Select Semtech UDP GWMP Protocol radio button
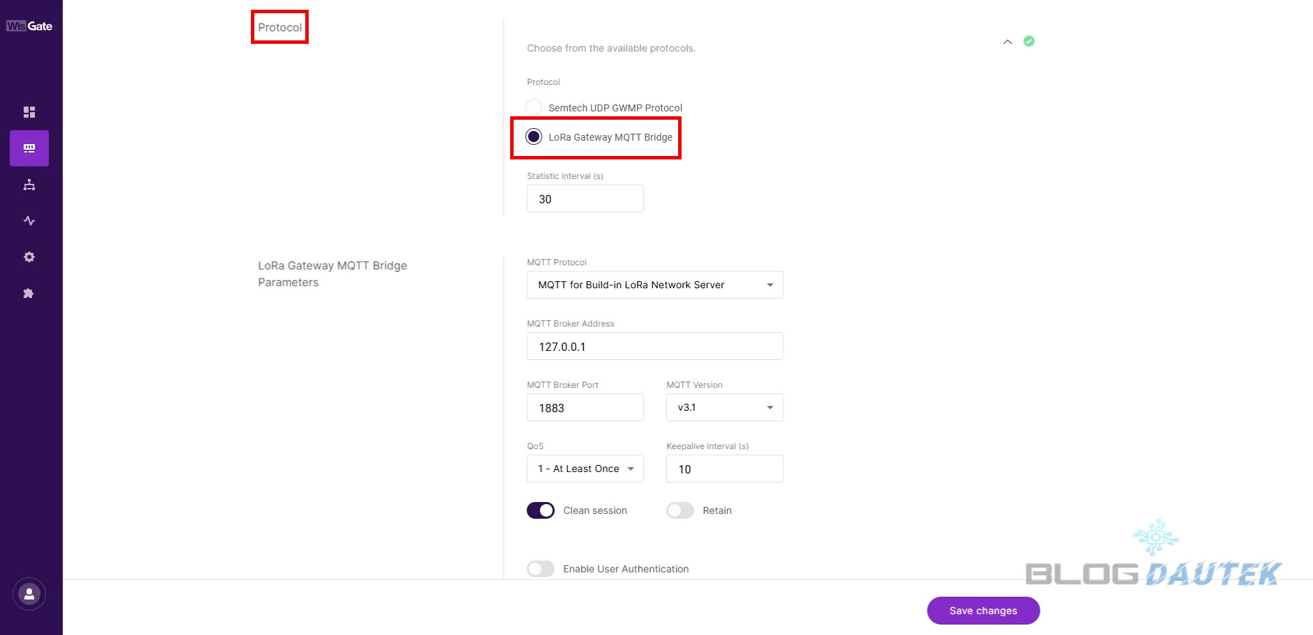This screenshot has height=635, width=1313. [x=534, y=107]
